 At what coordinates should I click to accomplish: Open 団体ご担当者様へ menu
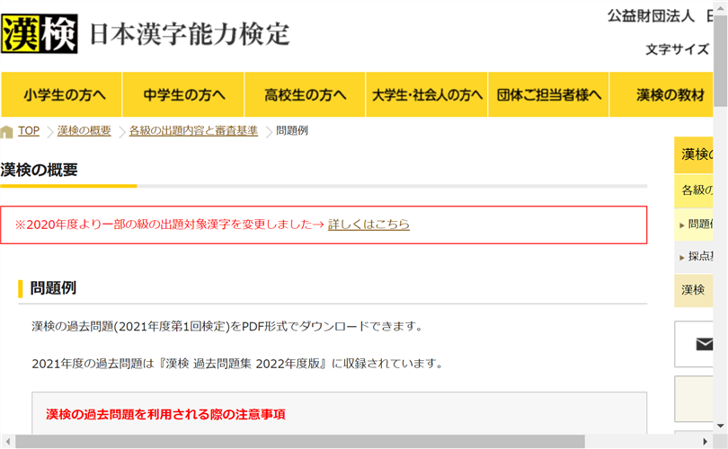(548, 94)
